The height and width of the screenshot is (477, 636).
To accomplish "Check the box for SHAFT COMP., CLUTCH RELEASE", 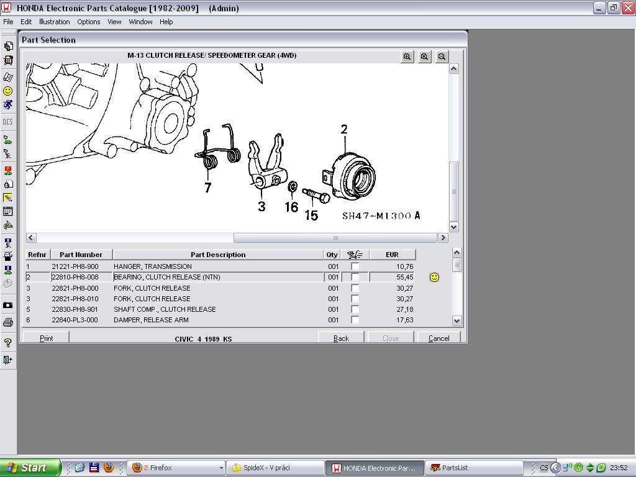I will pos(355,309).
